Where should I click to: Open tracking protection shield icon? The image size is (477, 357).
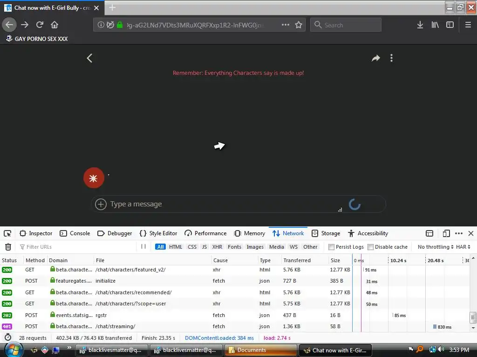click(110, 25)
